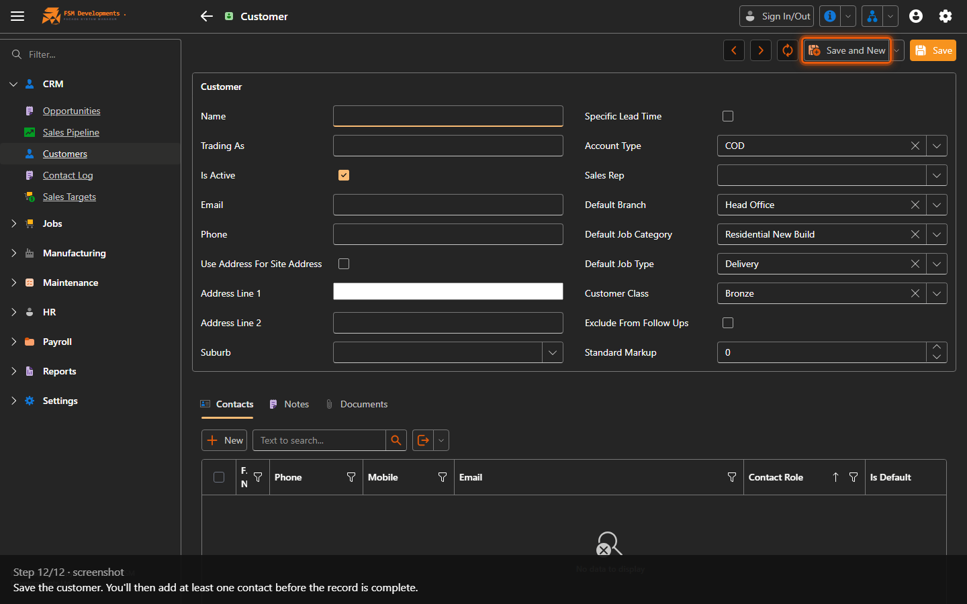Click the orange Save button
Image resolution: width=967 pixels, height=604 pixels.
click(x=933, y=50)
